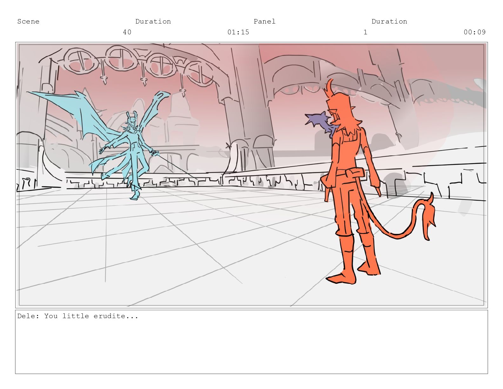
Task: Click the dialogue text 'Dele: You little erudite...'
Action: pyautogui.click(x=78, y=316)
